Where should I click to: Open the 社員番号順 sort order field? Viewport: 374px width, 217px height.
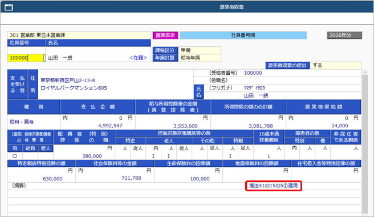(x=243, y=35)
